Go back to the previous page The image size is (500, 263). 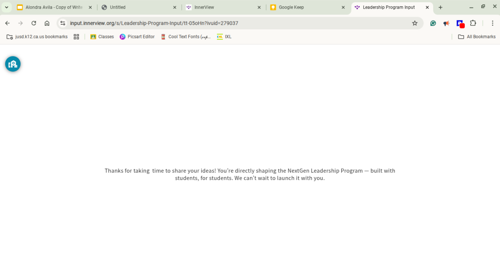click(7, 23)
